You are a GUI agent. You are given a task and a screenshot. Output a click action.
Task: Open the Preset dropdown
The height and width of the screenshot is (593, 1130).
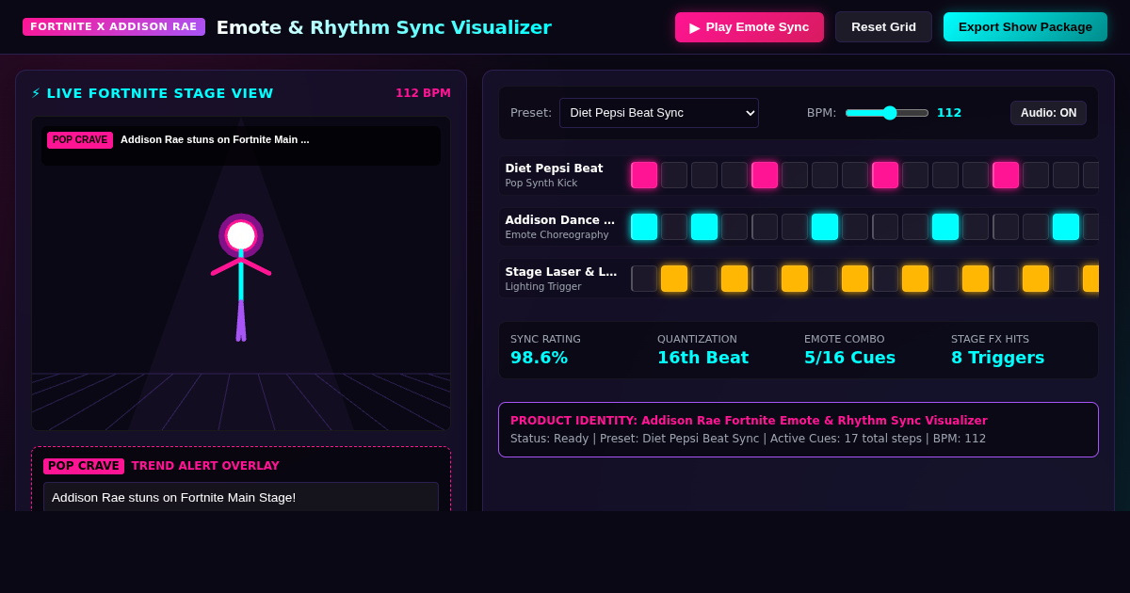(659, 113)
